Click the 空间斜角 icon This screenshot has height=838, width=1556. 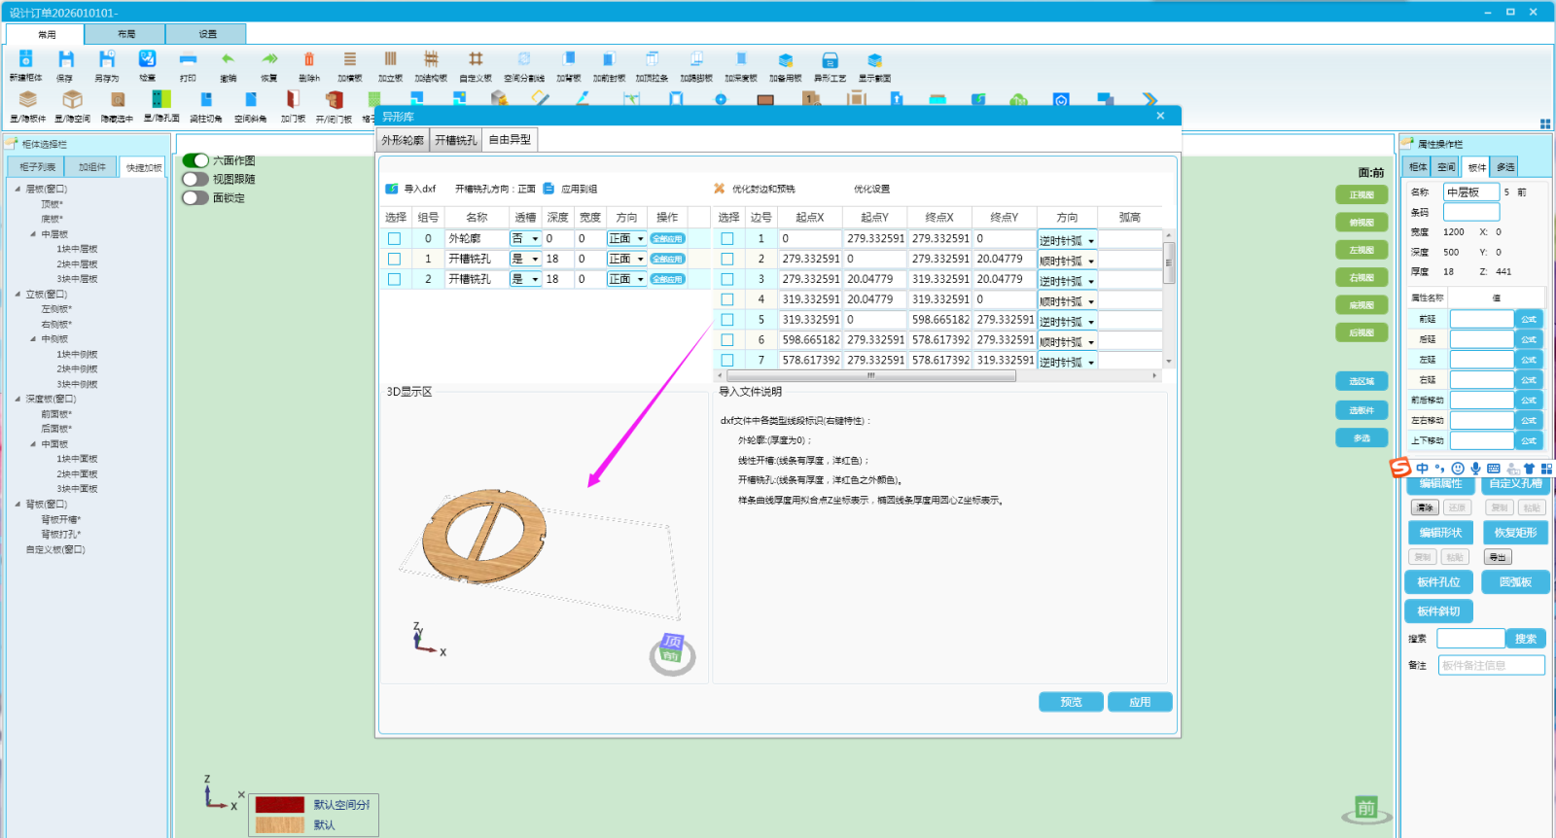pos(251,100)
